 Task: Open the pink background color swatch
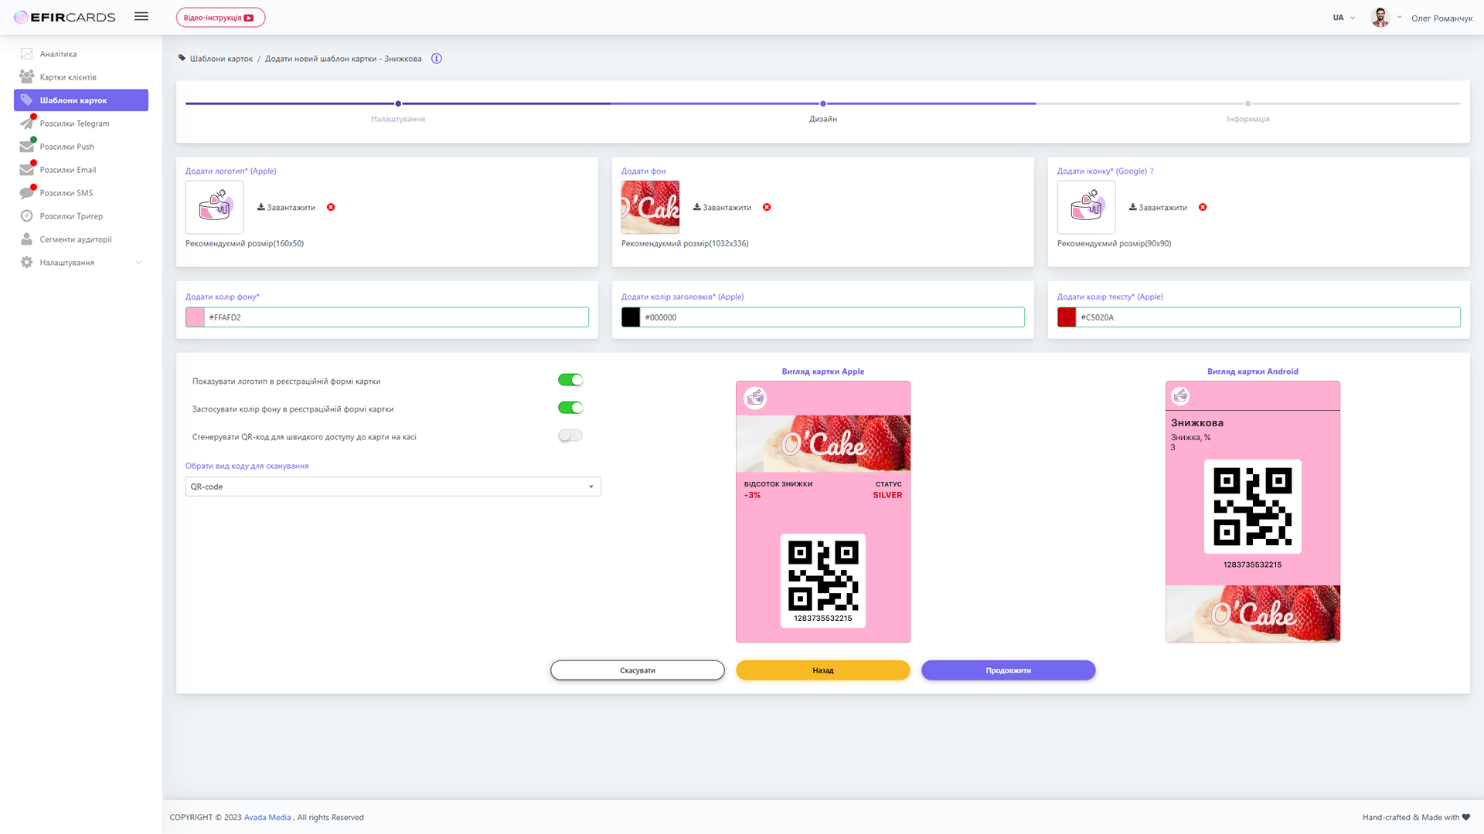pyautogui.click(x=193, y=317)
